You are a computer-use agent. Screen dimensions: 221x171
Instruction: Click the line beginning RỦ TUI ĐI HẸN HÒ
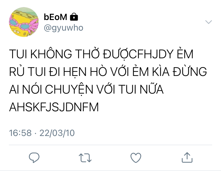pos(108,71)
